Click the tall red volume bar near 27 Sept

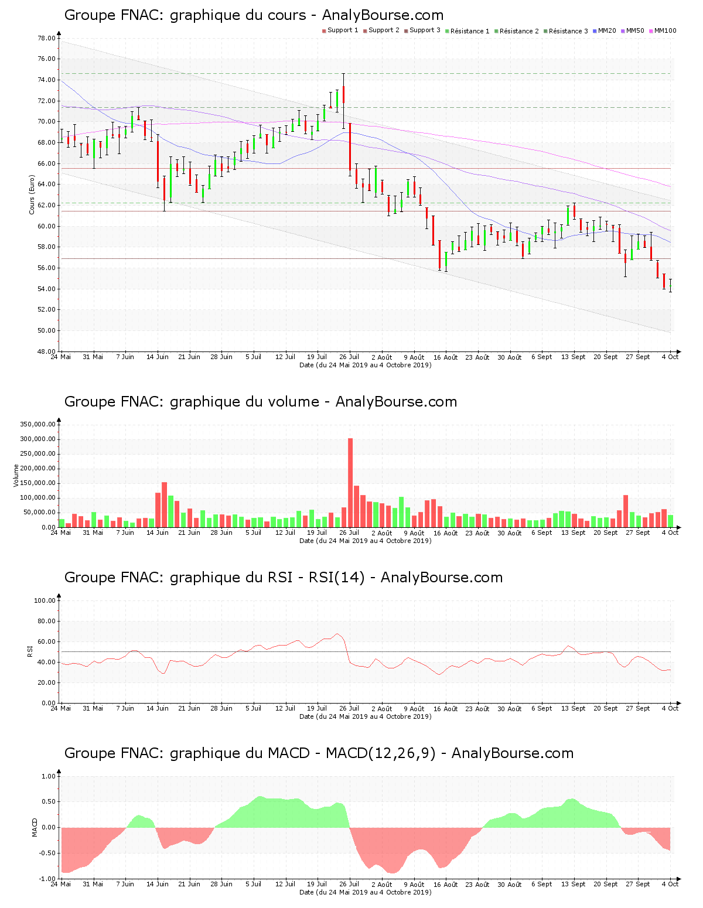coord(626,511)
